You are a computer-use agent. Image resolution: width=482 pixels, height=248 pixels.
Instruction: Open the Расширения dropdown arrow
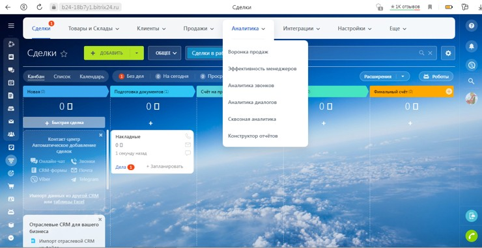pyautogui.click(x=403, y=77)
